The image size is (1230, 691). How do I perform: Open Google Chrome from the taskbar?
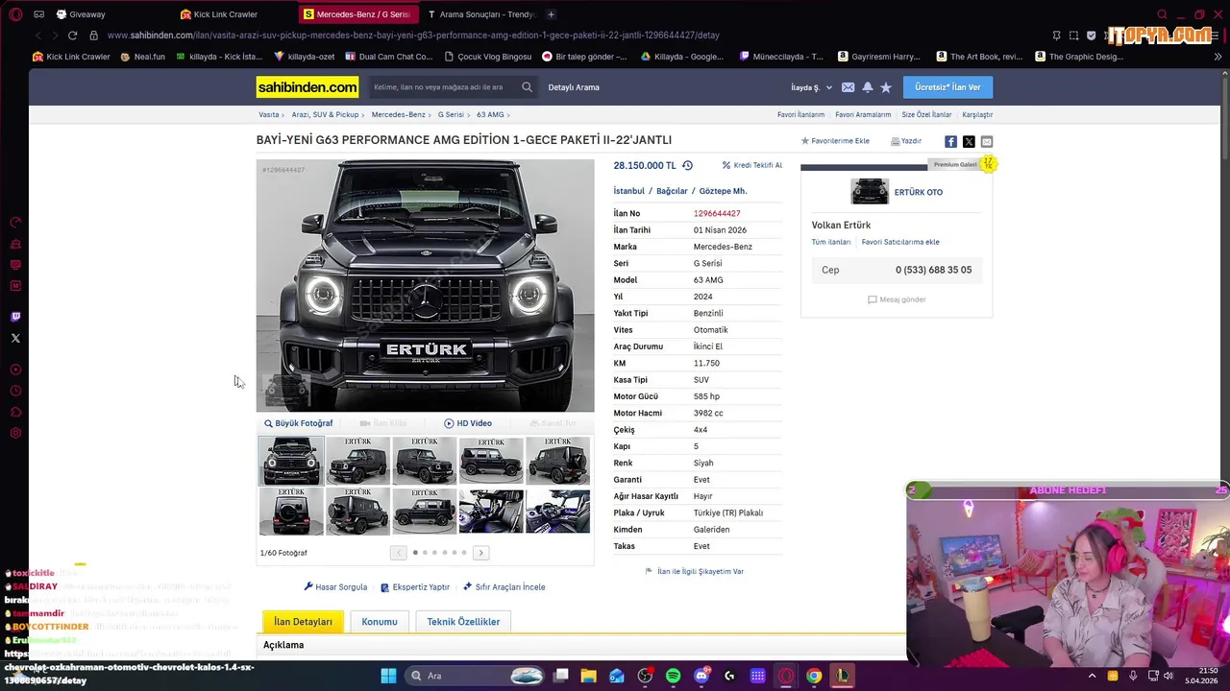[x=814, y=676]
